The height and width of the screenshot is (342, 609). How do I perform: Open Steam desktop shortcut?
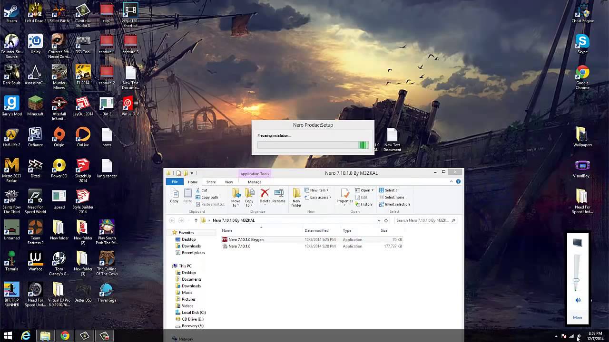[x=11, y=14]
